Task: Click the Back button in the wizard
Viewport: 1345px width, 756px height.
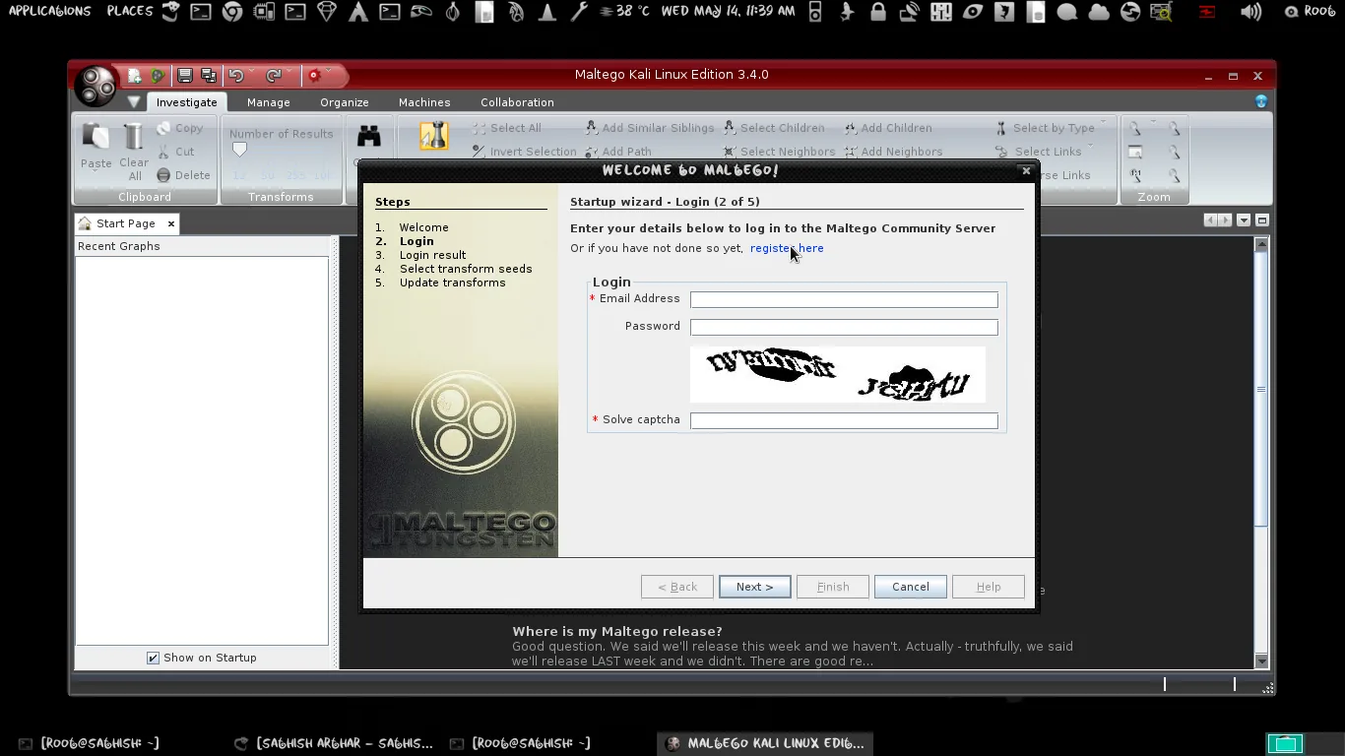Action: (x=677, y=587)
